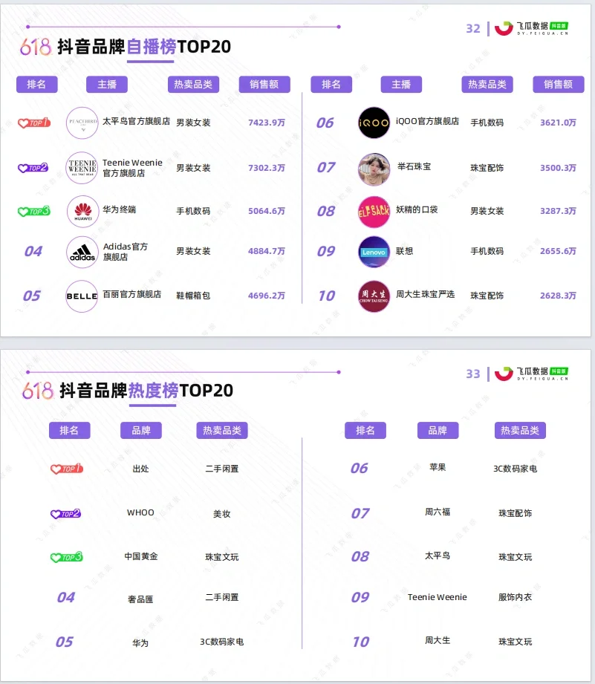The image size is (595, 684).
Task: Click page number 33
Action: coord(473,374)
